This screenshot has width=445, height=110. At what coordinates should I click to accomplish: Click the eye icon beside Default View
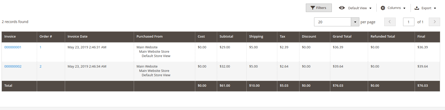click(342, 8)
